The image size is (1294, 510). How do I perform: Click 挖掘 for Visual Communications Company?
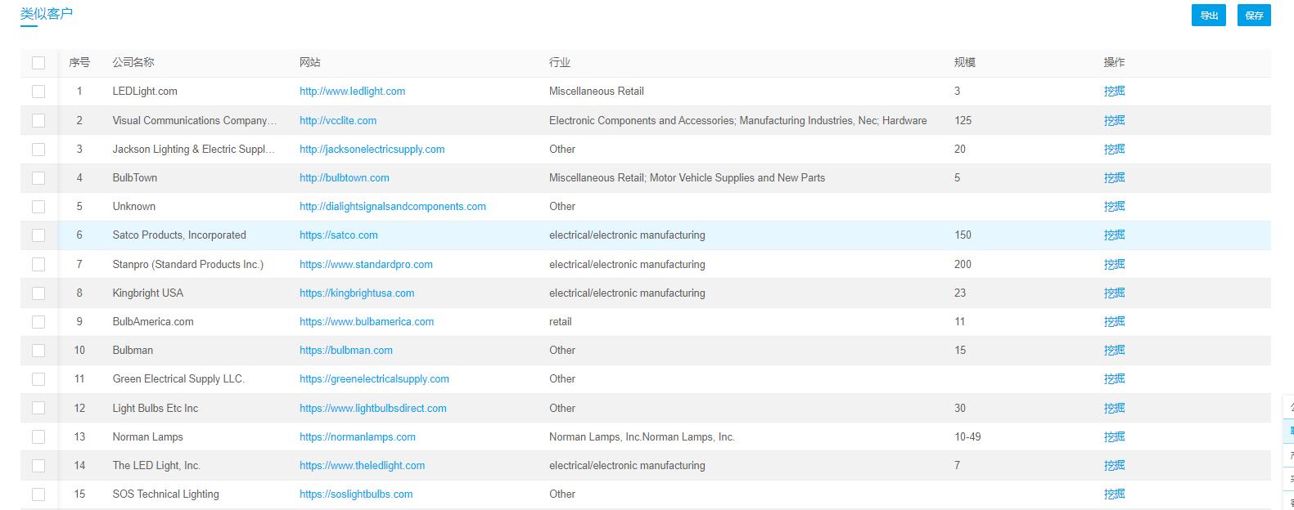1114,120
